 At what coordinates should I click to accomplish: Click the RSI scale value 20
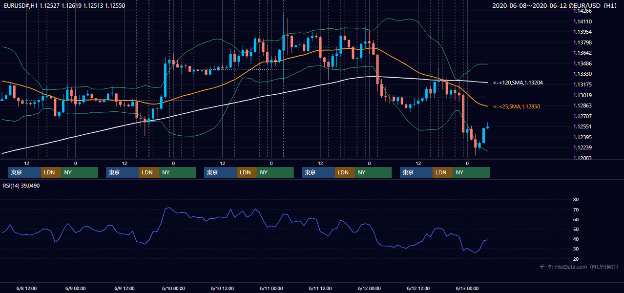point(576,259)
